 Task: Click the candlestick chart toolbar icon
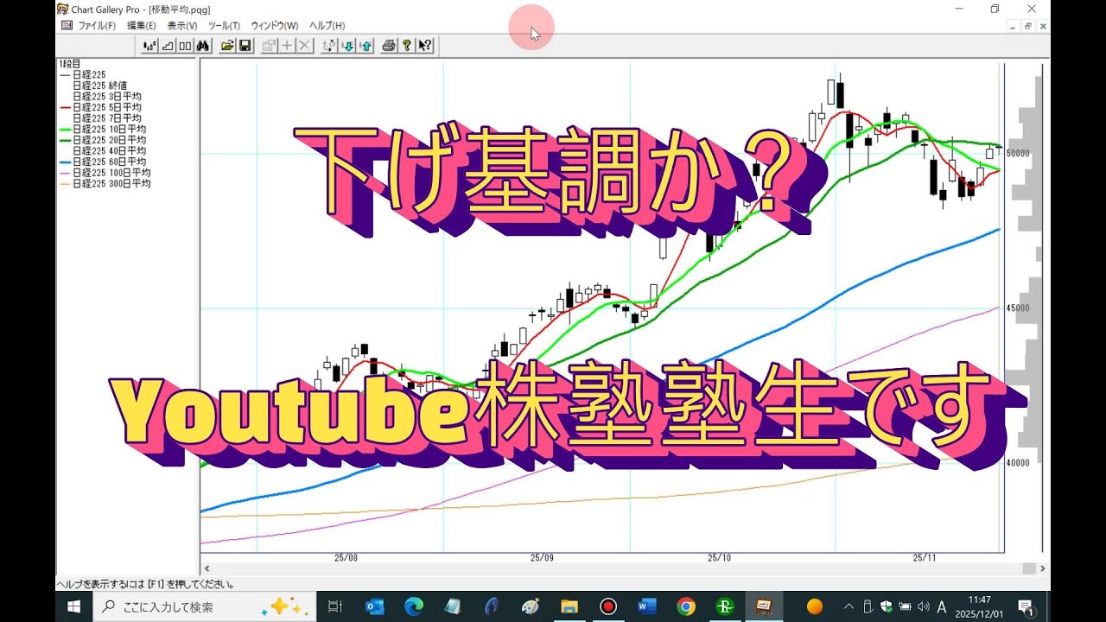[x=150, y=46]
